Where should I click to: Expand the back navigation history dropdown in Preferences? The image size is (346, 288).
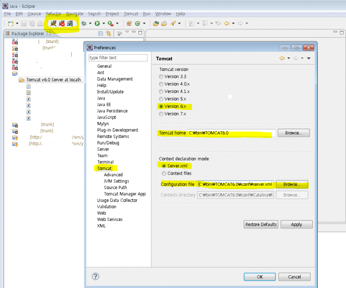[288, 58]
